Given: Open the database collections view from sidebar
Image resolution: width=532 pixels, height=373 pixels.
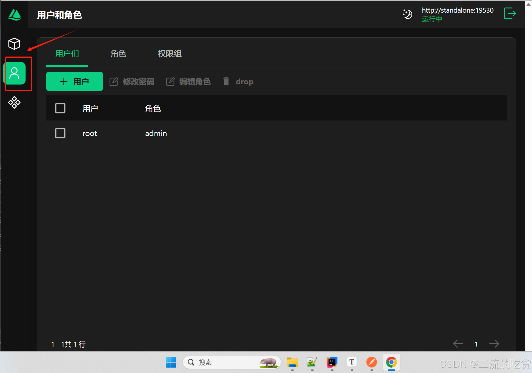Looking at the screenshot, I should (14, 44).
